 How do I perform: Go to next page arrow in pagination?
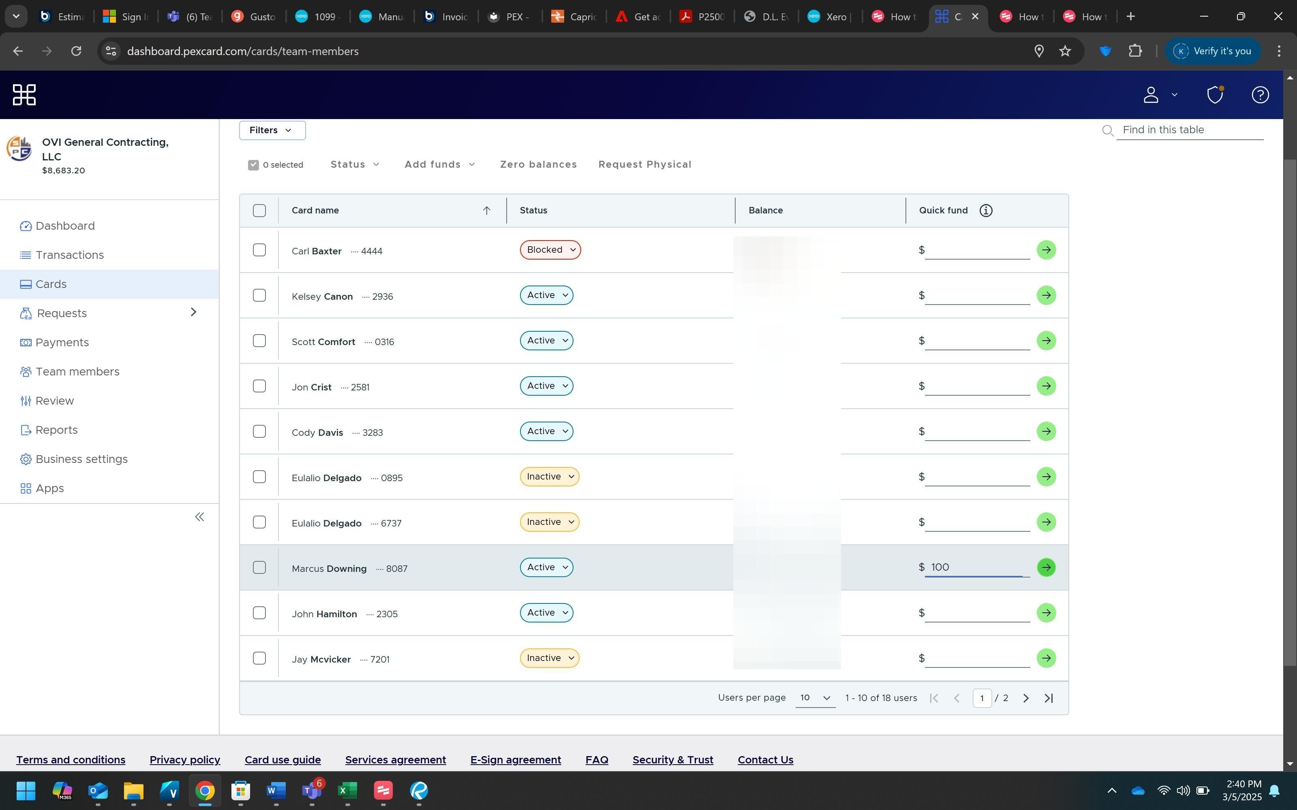tap(1025, 698)
